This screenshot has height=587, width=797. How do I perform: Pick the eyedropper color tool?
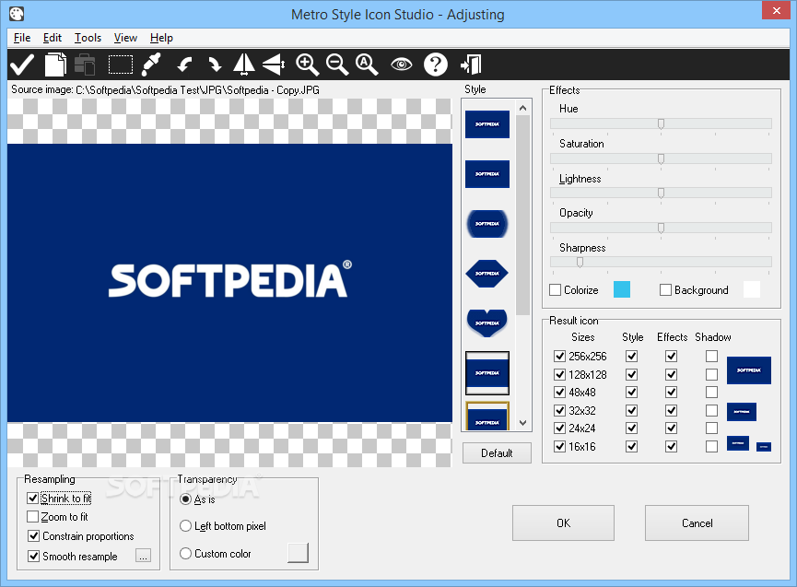(x=151, y=65)
